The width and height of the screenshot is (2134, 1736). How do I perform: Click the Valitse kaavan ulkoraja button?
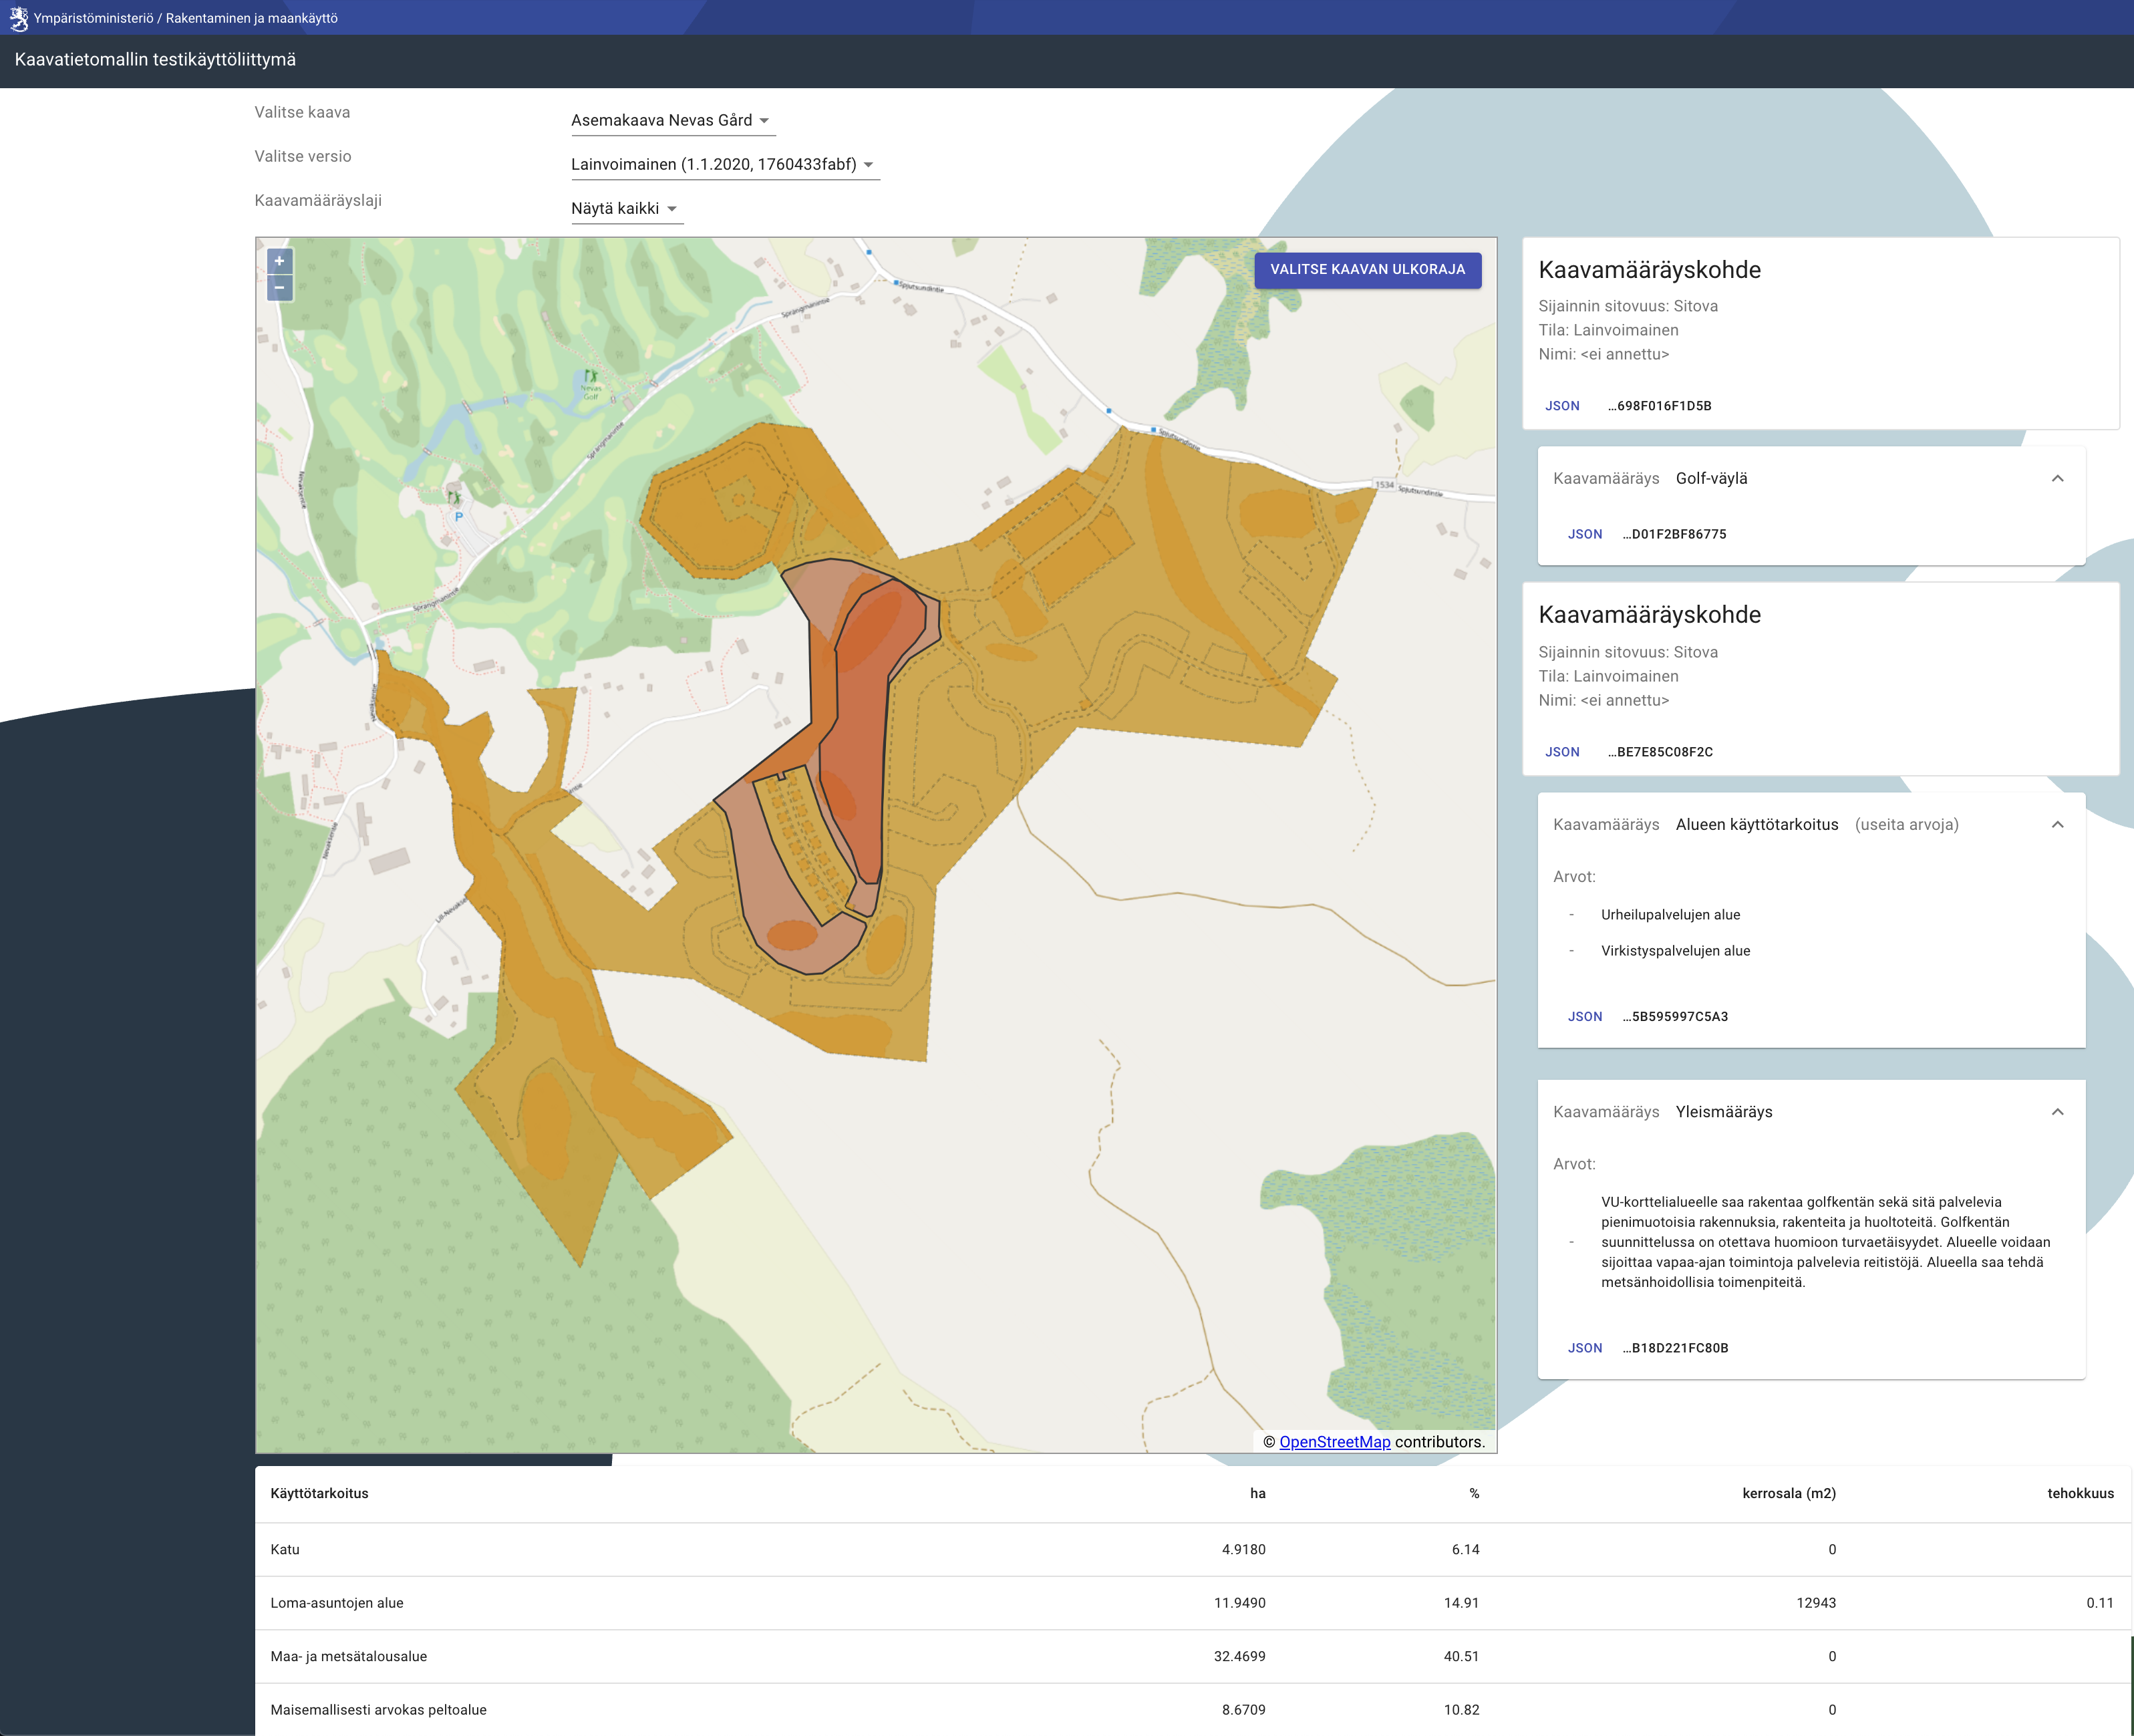point(1367,270)
